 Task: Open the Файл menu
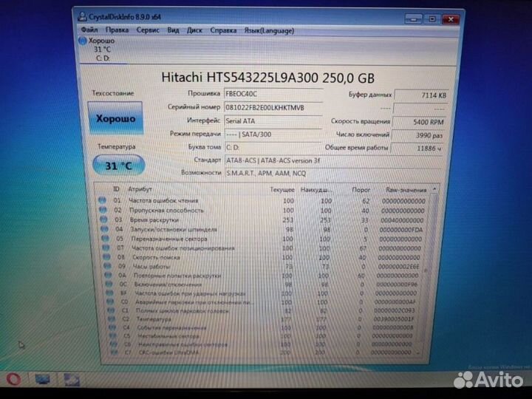coord(89,30)
